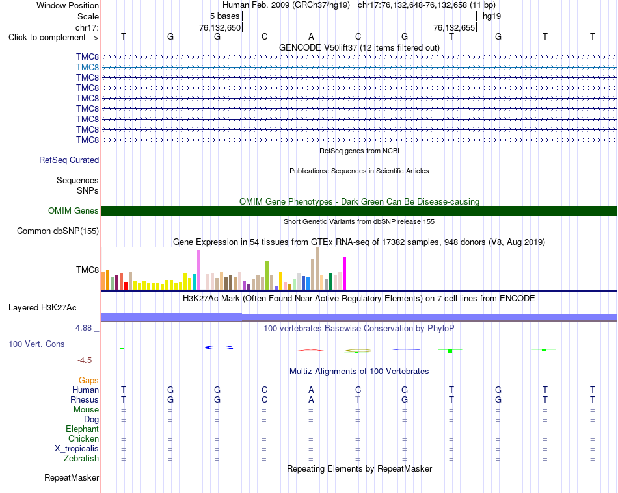Screen dimensions: 618x493
Task: Open 'Publications: Sequences in Scientific Articles' title
Action: pos(359,171)
